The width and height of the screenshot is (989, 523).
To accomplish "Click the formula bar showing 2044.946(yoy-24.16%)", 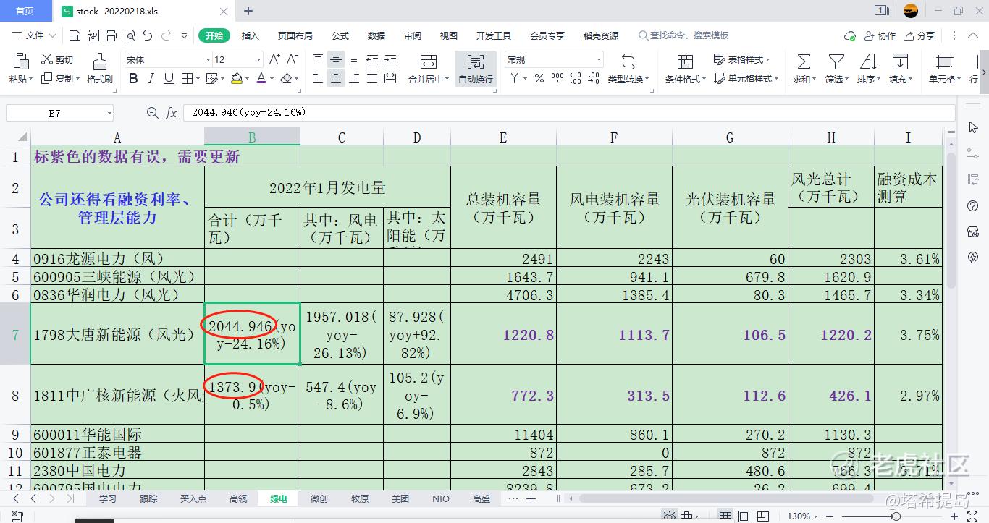I will pos(569,113).
